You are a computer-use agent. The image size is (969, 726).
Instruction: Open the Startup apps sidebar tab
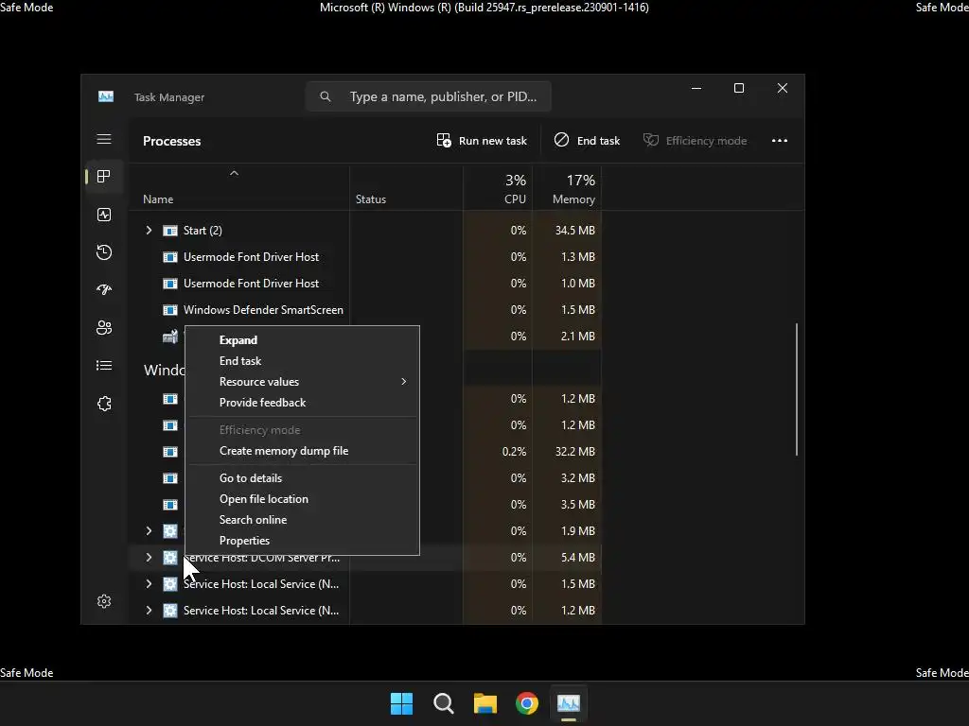tap(104, 289)
